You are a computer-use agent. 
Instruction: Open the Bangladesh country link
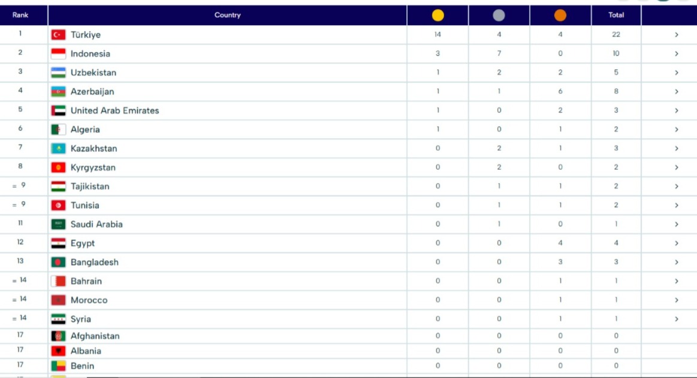(94, 263)
